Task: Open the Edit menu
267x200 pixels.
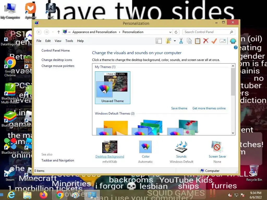Action: click(x=48, y=41)
